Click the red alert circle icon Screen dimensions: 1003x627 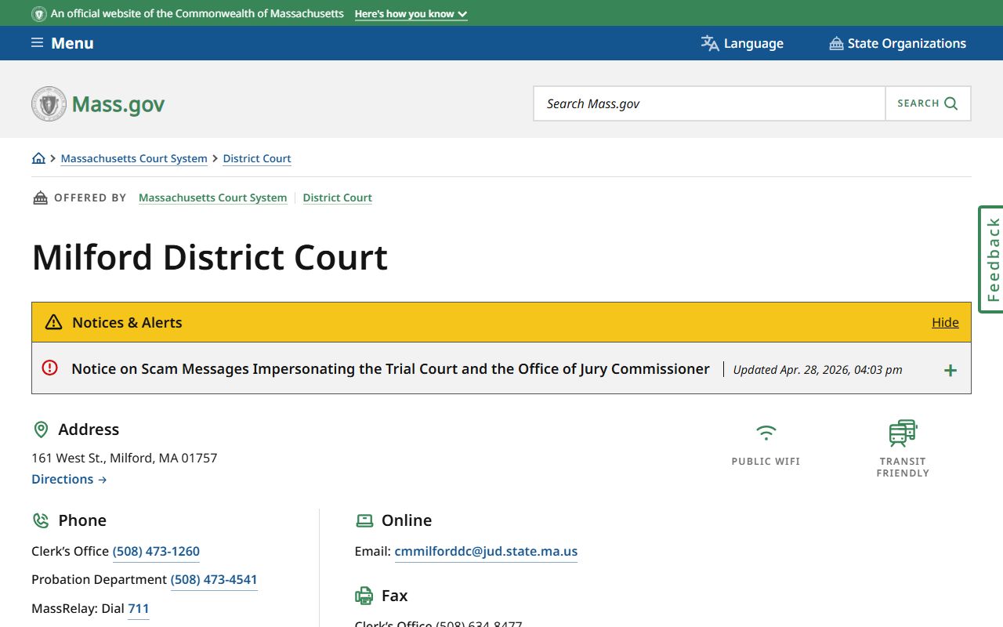pyautogui.click(x=50, y=368)
